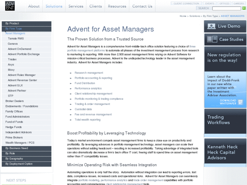Click inside the search input field
Image resolution: width=247 pixels, height=185 pixels.
pos(227,8)
